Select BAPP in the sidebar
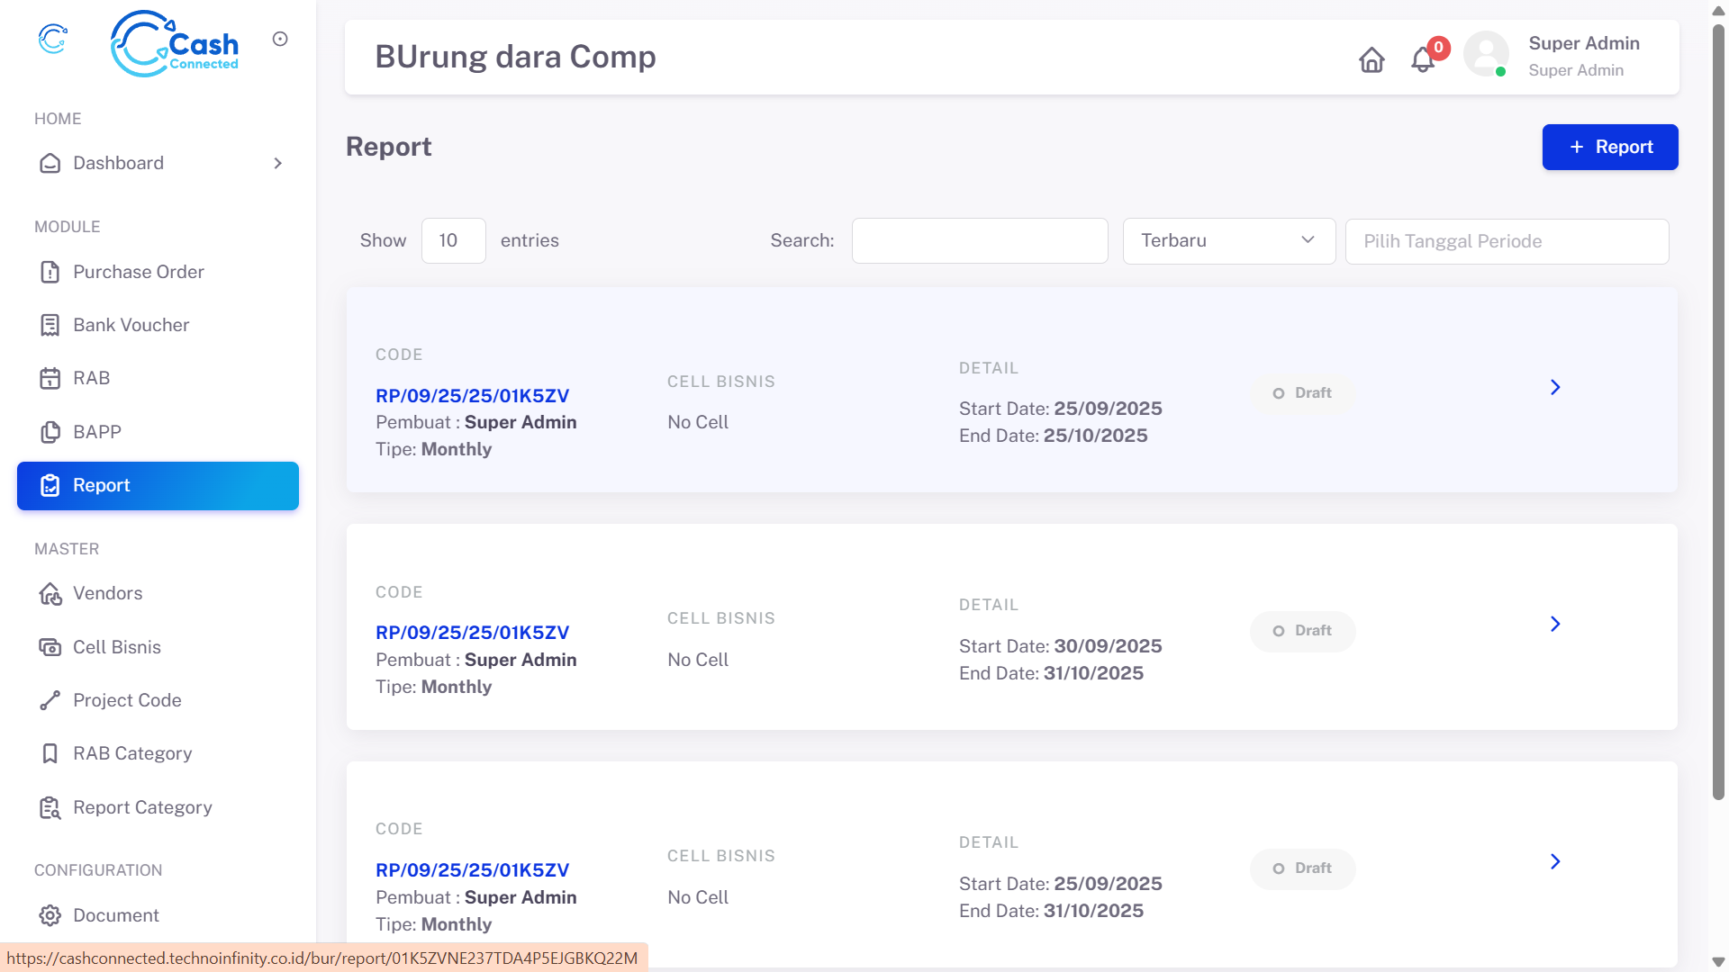 pyautogui.click(x=97, y=432)
